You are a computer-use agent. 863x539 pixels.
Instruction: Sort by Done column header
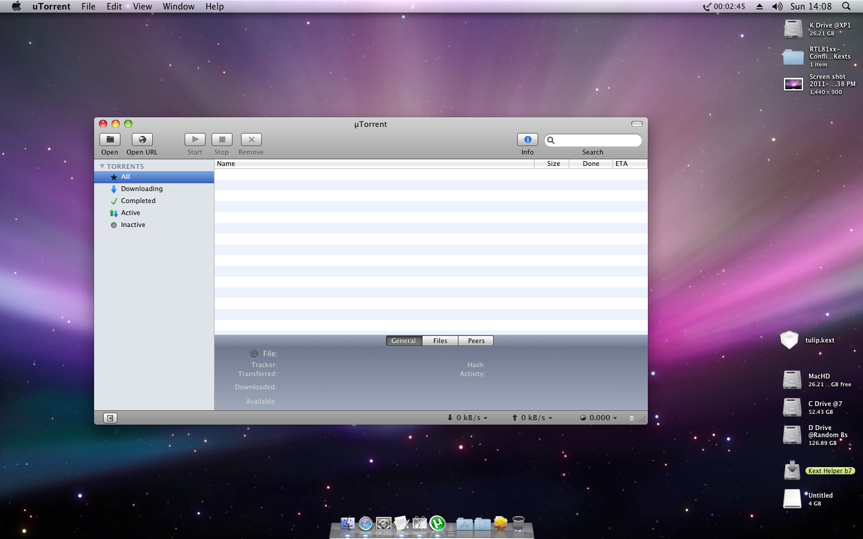point(591,163)
